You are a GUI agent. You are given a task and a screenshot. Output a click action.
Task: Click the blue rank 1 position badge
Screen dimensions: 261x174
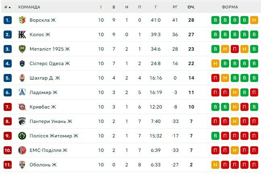pos(8,20)
